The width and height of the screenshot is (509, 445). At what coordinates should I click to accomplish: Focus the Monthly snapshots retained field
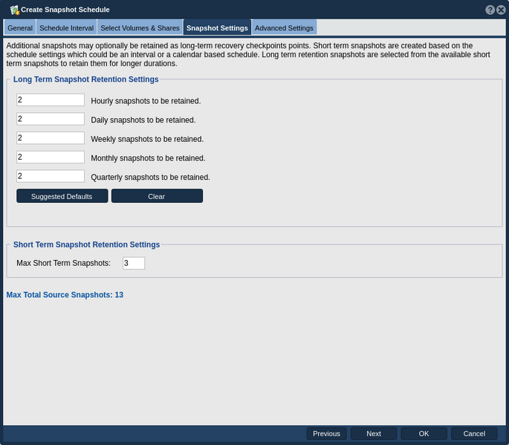51,157
